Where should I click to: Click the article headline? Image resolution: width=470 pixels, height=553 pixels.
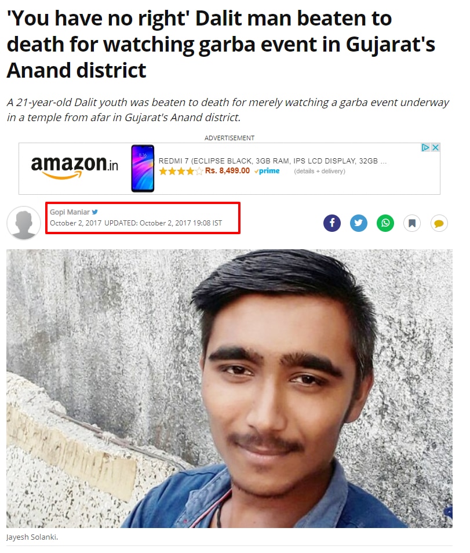(x=221, y=44)
